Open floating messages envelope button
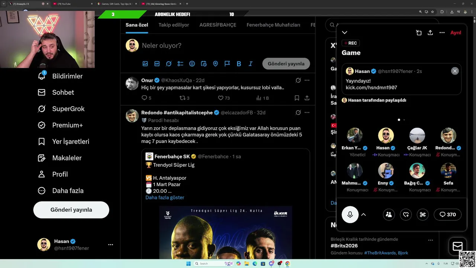 tap(457, 246)
